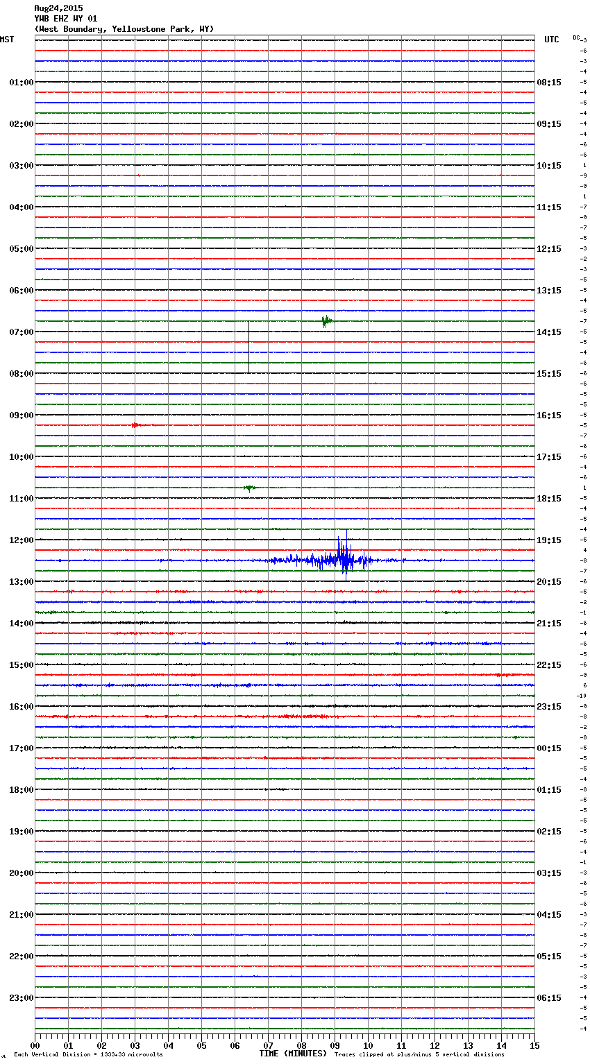Click minute 11 on the bottom axis
Viewport: 590px width, 1064px height.
(401, 1045)
